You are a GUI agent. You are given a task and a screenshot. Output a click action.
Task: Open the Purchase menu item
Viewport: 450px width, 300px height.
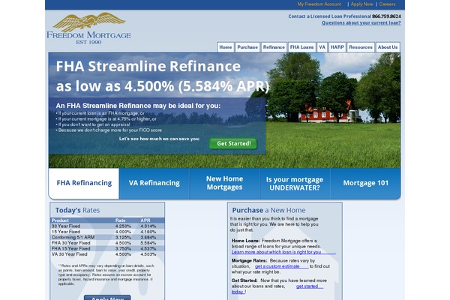pyautogui.click(x=247, y=47)
